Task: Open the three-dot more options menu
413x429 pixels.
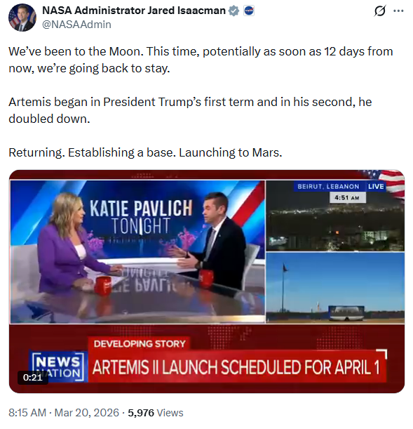Action: (398, 11)
